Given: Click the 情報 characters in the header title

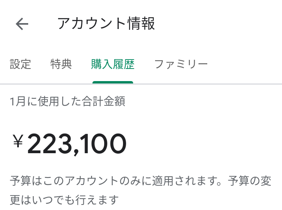Looking at the screenshot, I should pyautogui.click(x=141, y=24).
